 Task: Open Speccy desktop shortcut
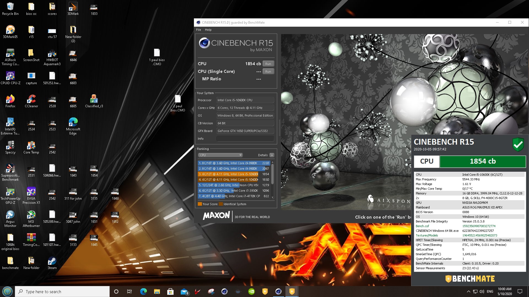10,147
